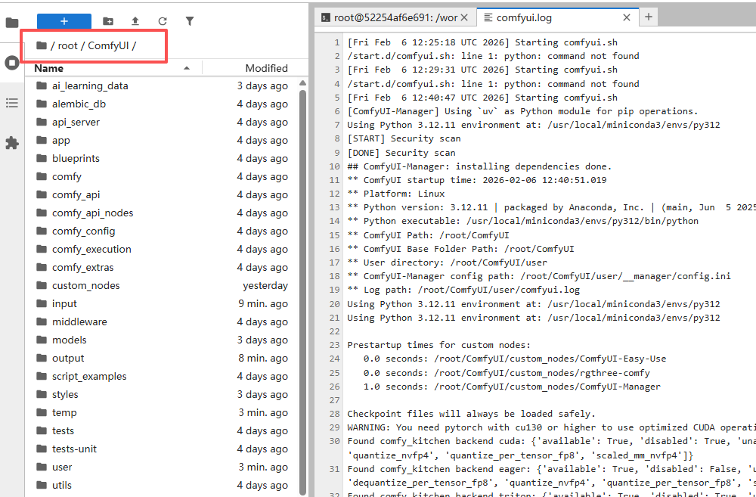Click the blue New Launcher plus button
The width and height of the screenshot is (756, 497).
pyautogui.click(x=64, y=21)
